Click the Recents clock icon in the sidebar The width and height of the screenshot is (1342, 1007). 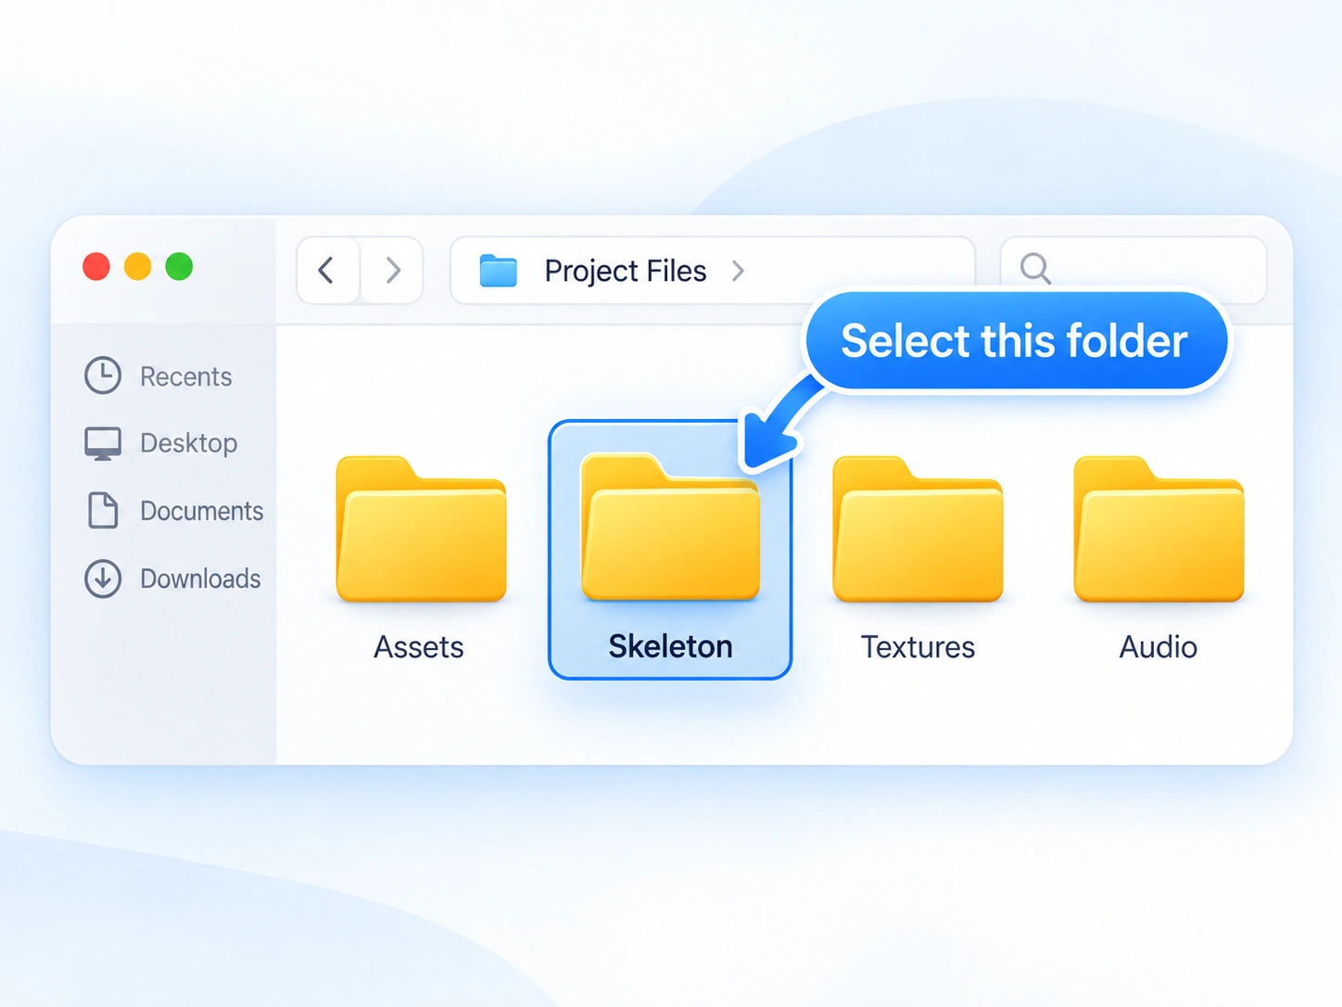click(103, 376)
